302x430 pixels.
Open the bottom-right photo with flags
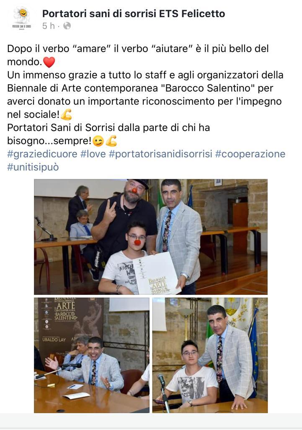tap(210, 355)
